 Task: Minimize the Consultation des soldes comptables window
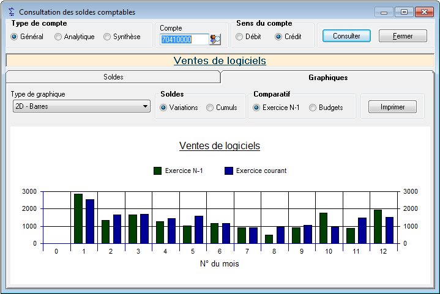click(x=384, y=12)
